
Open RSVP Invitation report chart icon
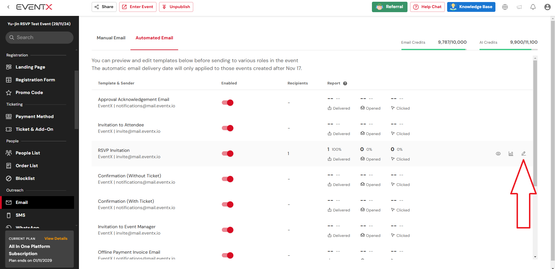click(511, 154)
